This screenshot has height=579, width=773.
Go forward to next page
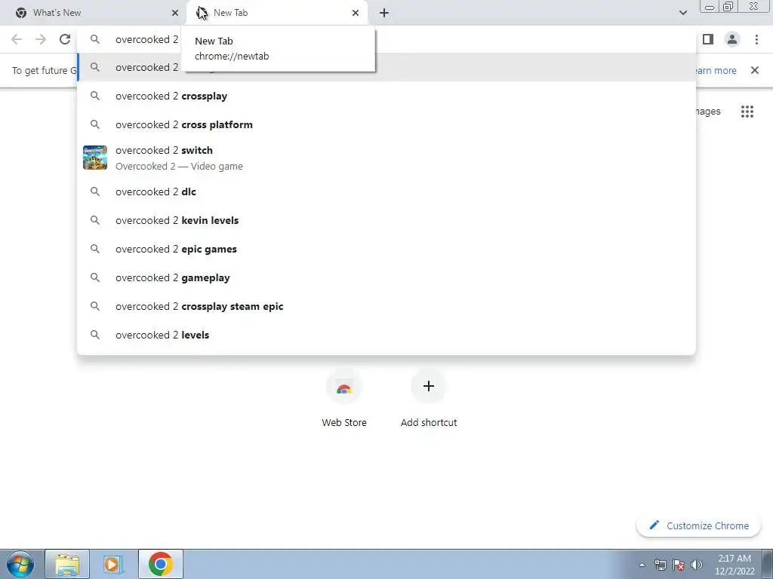tap(41, 39)
